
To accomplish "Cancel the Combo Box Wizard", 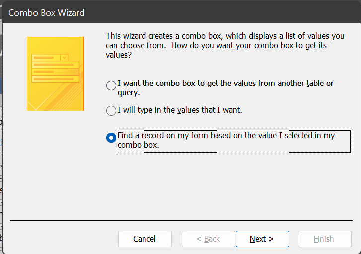I will [145, 239].
